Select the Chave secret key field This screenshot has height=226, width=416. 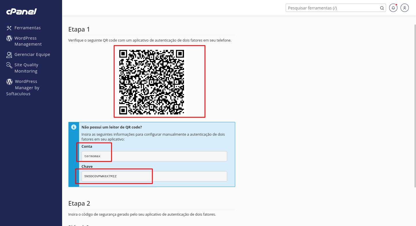[154, 176]
